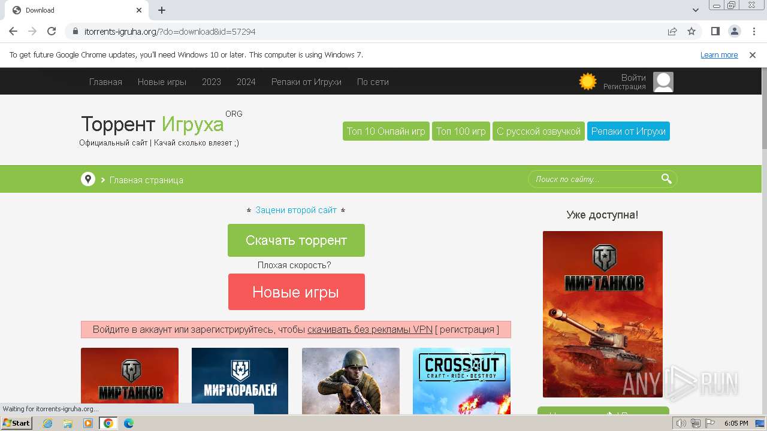Click the search magnifier icon
Screen dimensions: 767x431
tap(666, 178)
